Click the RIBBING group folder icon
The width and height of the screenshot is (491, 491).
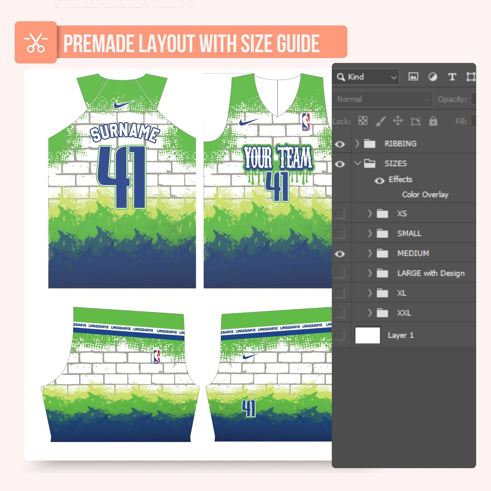coord(369,144)
